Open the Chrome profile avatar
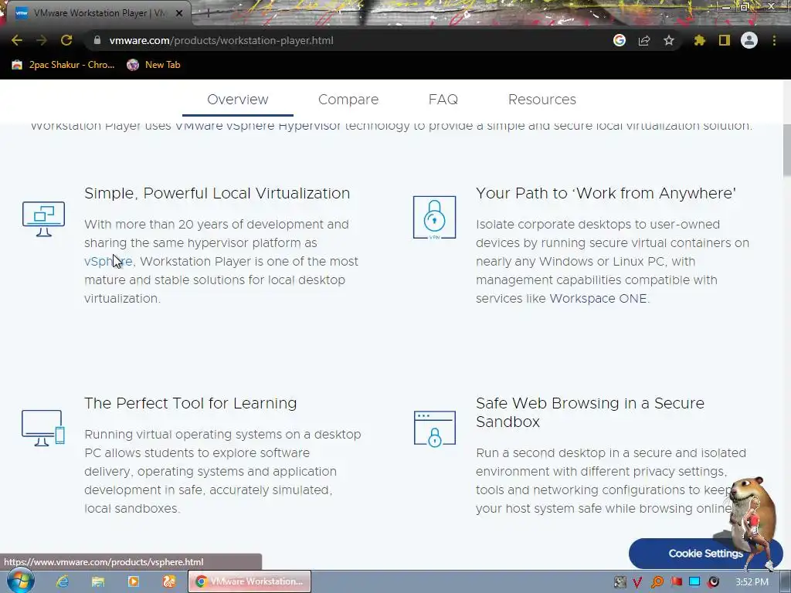 [749, 40]
